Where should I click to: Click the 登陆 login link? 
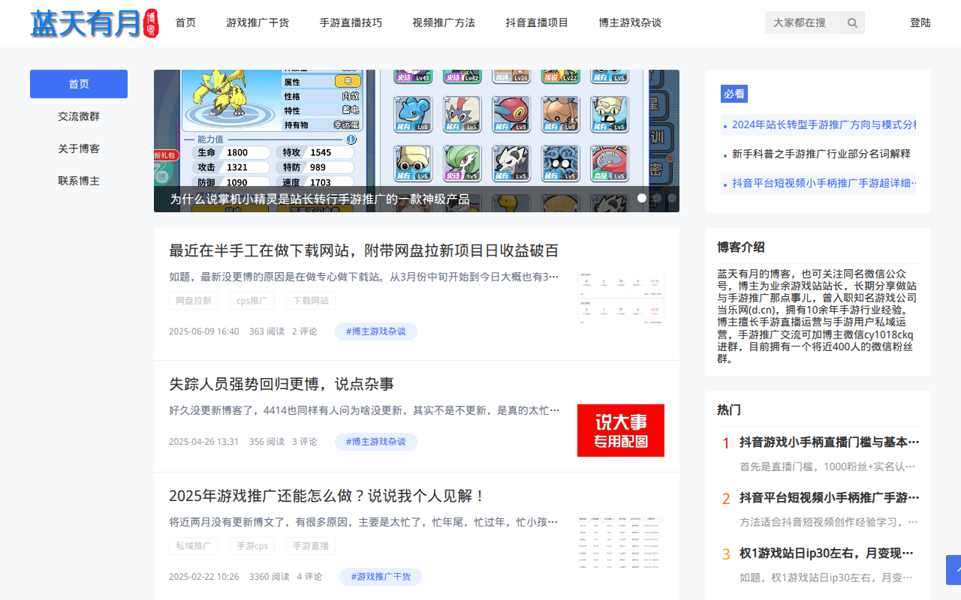(x=920, y=22)
